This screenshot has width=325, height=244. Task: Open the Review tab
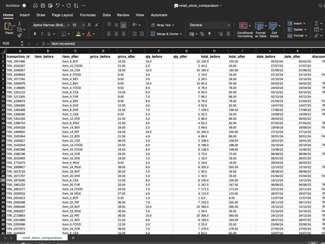tap(123, 15)
